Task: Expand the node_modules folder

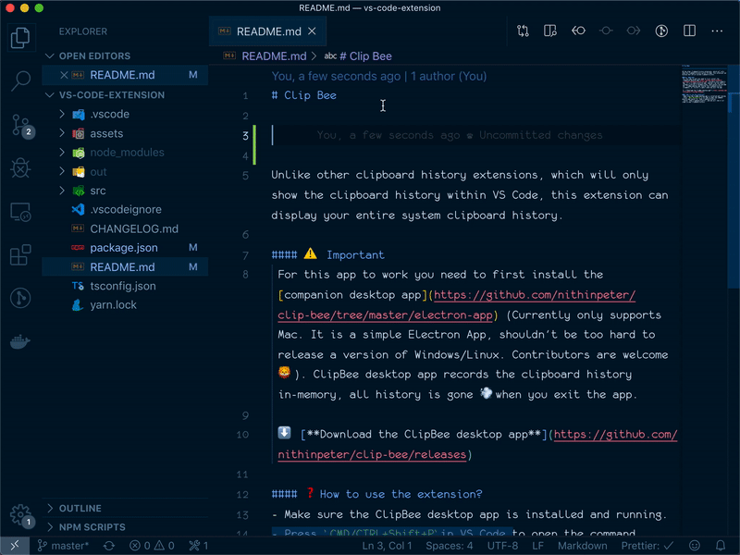Action: [x=127, y=153]
